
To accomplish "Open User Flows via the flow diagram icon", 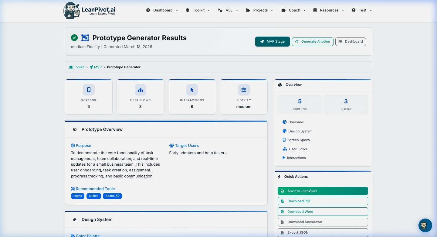I will [x=284, y=149].
